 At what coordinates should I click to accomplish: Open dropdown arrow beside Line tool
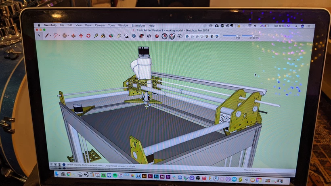pyautogui.click(x=50, y=36)
